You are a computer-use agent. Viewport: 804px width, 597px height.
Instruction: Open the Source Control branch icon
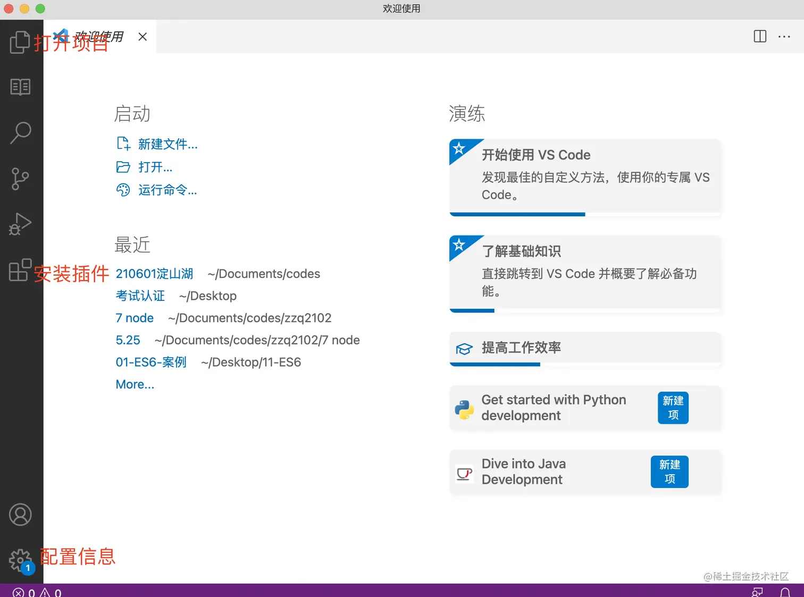[x=20, y=179]
